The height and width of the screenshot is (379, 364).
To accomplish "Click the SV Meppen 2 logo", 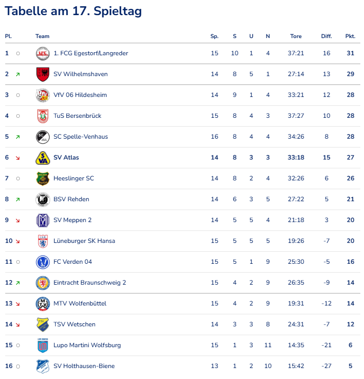I will pos(42,220).
